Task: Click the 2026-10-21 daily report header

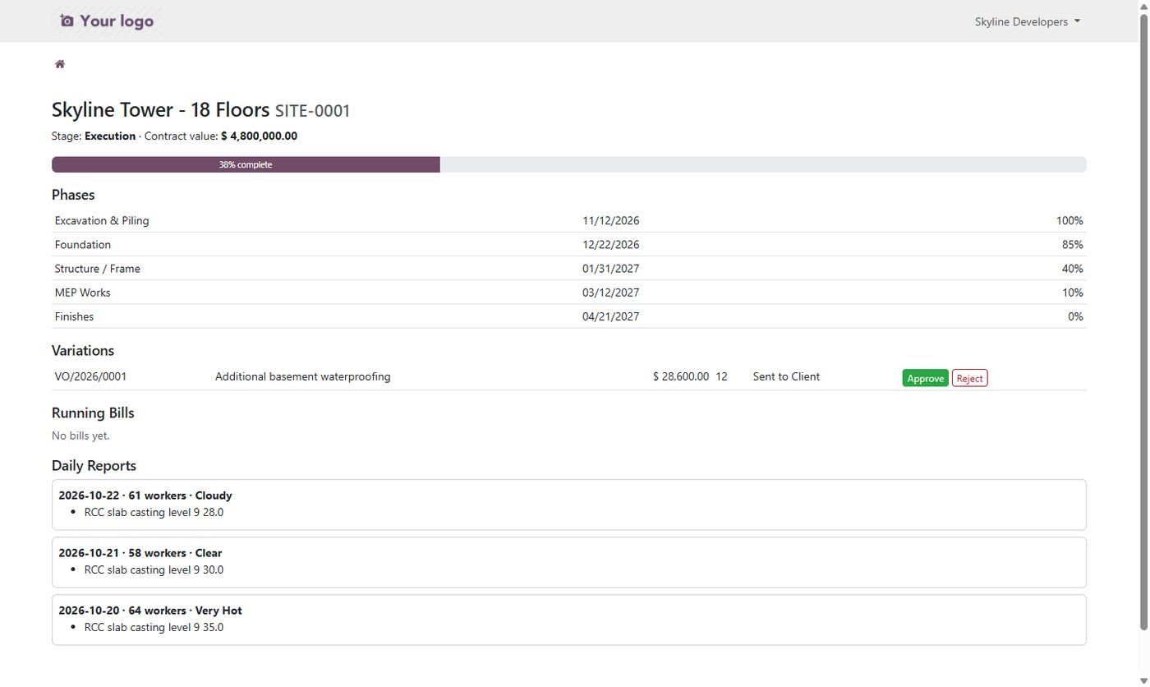Action: [x=140, y=553]
